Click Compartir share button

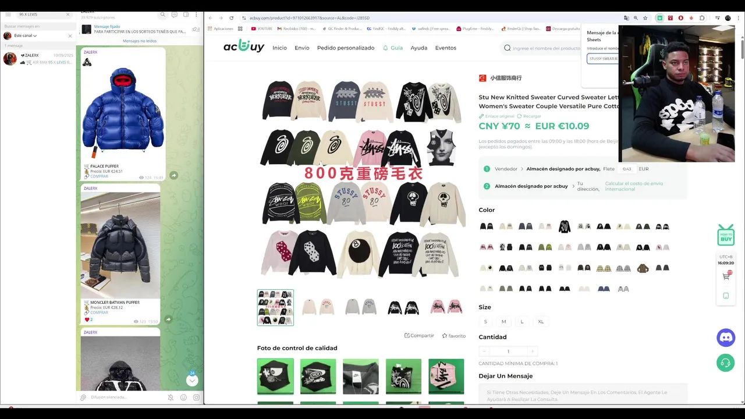pyautogui.click(x=419, y=336)
